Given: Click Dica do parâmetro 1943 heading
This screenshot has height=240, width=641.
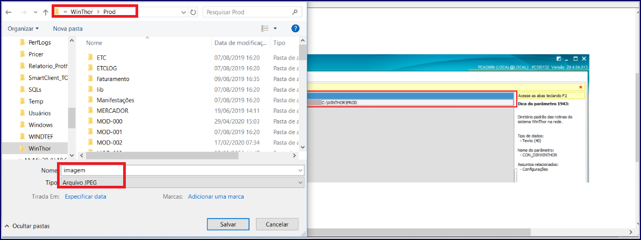Looking at the screenshot, I should 543,104.
